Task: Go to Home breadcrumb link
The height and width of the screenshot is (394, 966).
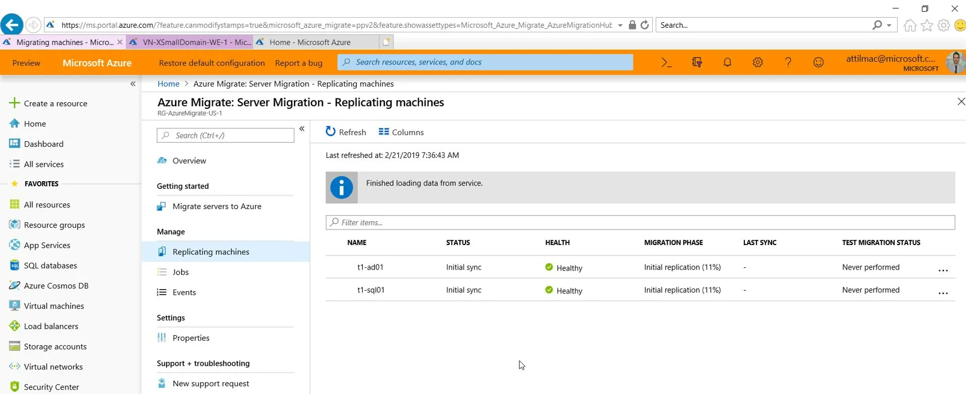Action: [168, 84]
